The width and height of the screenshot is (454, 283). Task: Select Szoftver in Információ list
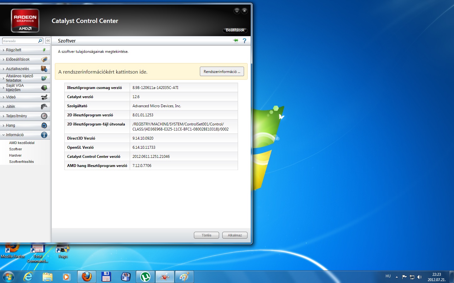click(x=15, y=149)
